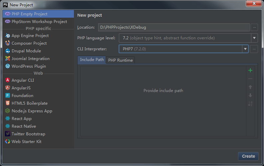The image size is (264, 166).
Task: Choose the Node.js Express App icon
Action: point(8,111)
